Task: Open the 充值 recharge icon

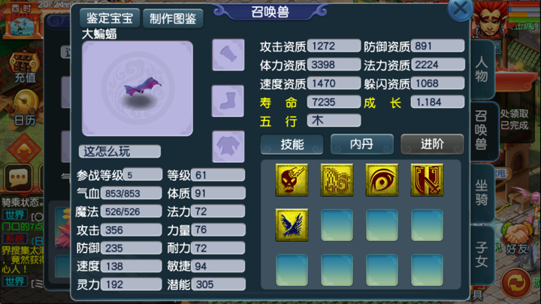Action: 24,68
